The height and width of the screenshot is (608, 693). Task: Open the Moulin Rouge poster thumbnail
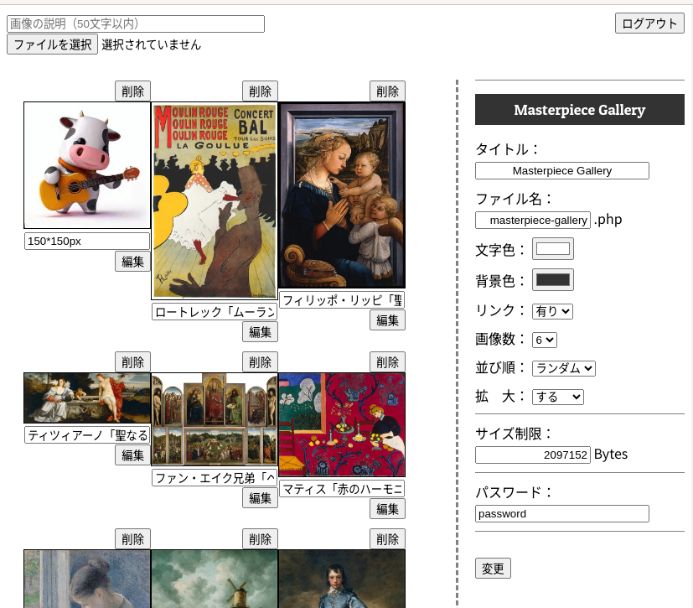coord(215,201)
